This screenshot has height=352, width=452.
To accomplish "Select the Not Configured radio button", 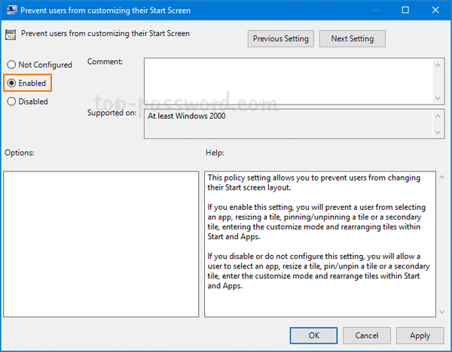I will [12, 65].
